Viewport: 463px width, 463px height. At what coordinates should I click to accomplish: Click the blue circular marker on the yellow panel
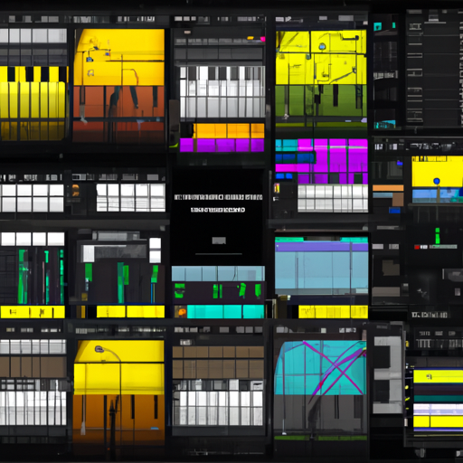[437, 181]
